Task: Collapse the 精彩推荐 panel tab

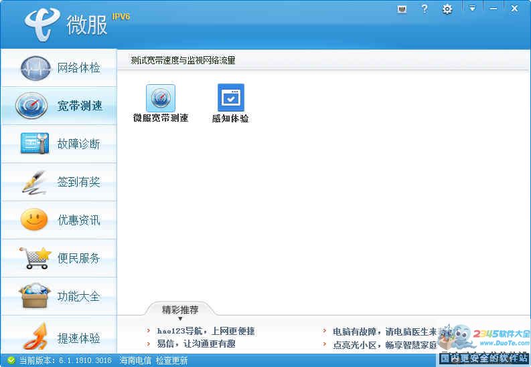Action: tap(180, 310)
